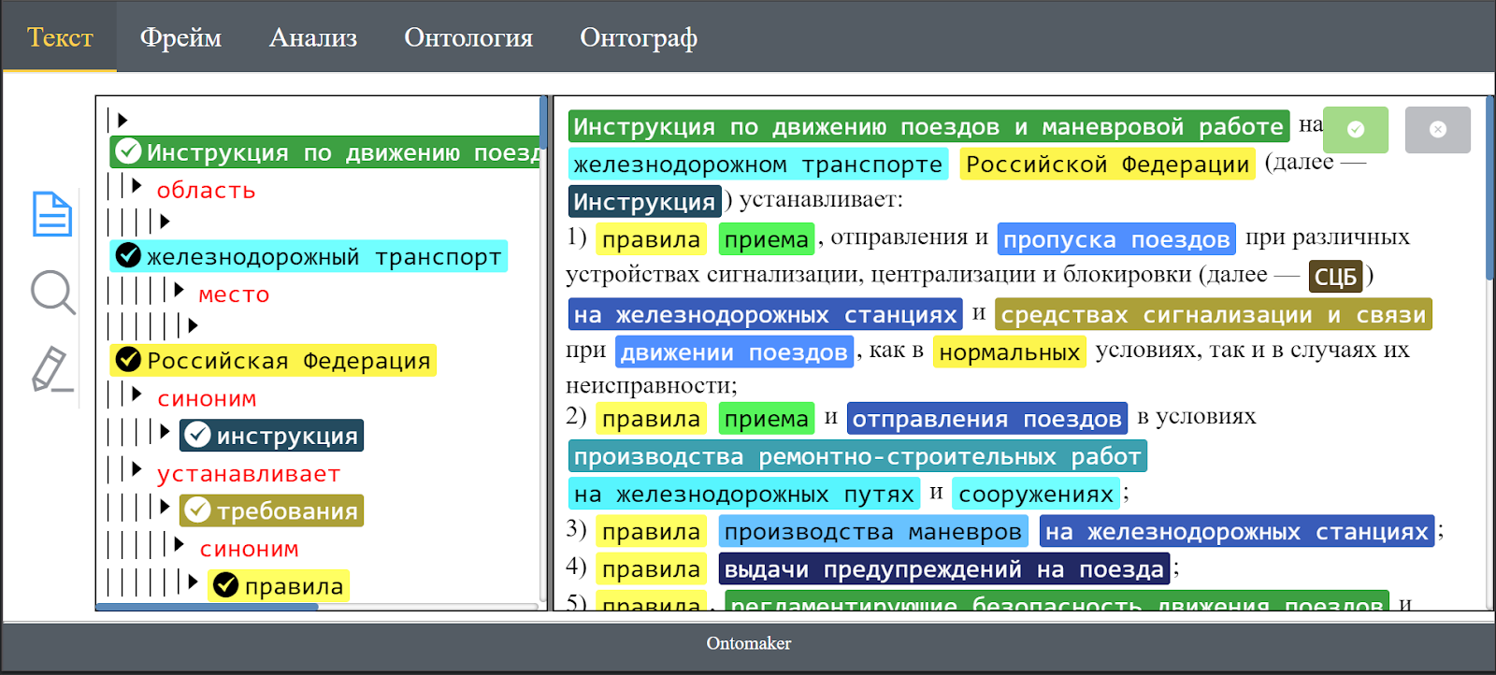Click the 'СЦБ' abbreviation tag

1335,277
